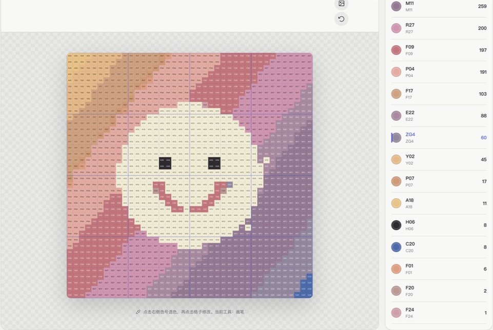Image resolution: width=493 pixels, height=330 pixels.
Task: Click the highlighted ZG4 color row
Action: pyautogui.click(x=439, y=137)
